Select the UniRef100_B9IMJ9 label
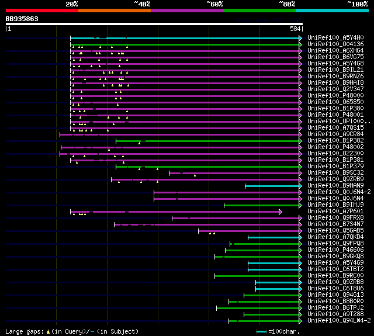 tap(335, 205)
